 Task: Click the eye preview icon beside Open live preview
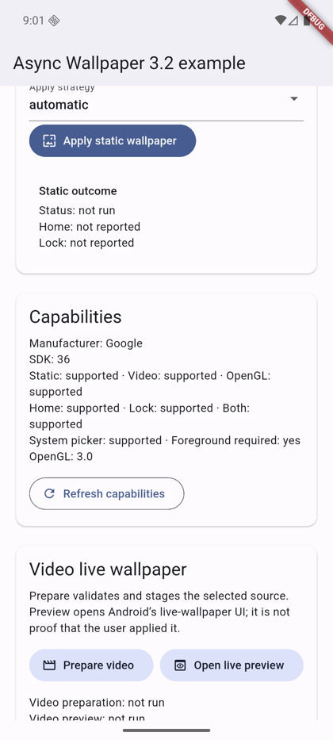point(180,665)
